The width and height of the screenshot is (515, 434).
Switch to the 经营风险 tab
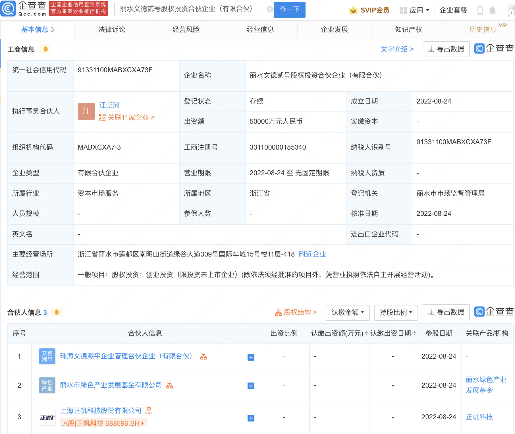click(x=186, y=30)
